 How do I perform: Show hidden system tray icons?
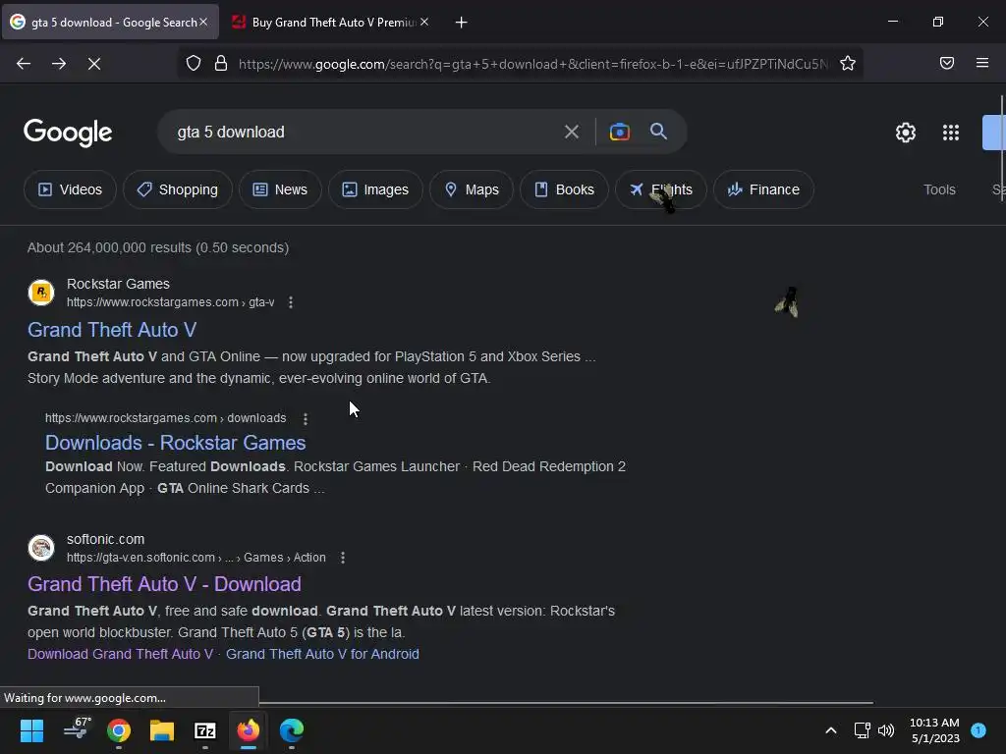pyautogui.click(x=831, y=730)
